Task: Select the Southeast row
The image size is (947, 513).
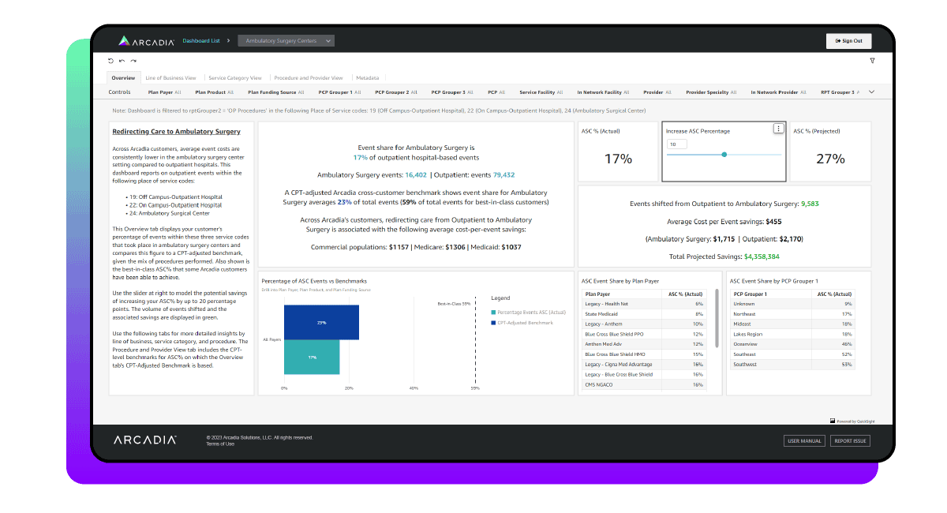Action: [x=792, y=354]
